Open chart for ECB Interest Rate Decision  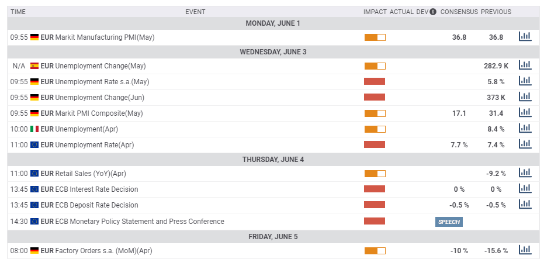[525, 189]
